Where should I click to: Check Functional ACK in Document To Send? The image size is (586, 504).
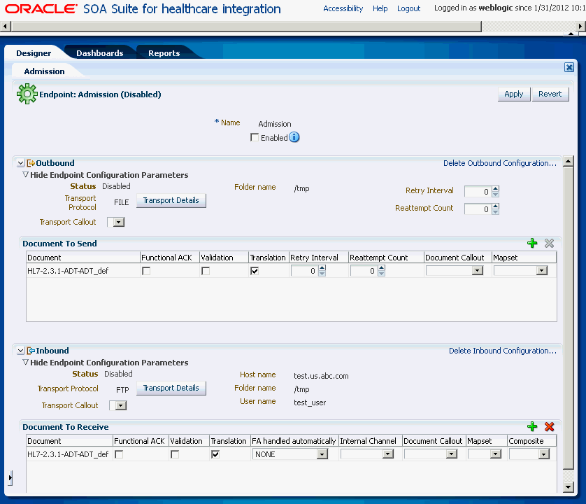click(146, 271)
